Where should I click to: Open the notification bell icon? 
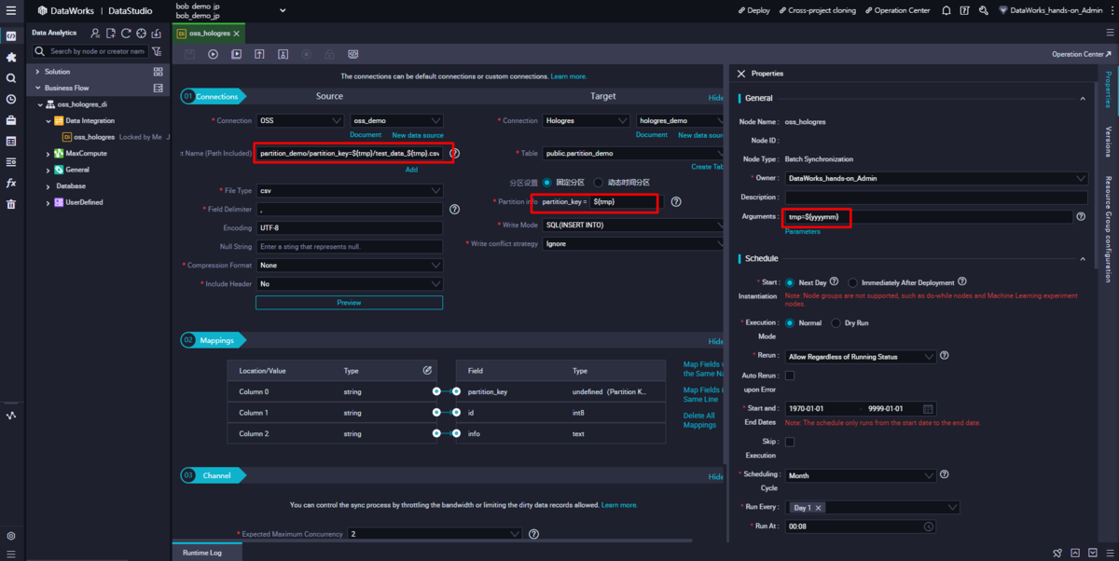coord(946,10)
